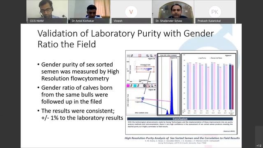The image size is (263, 148).
Task: Click the tall blue DNA content peak histogram panel
Action: pos(169,84)
